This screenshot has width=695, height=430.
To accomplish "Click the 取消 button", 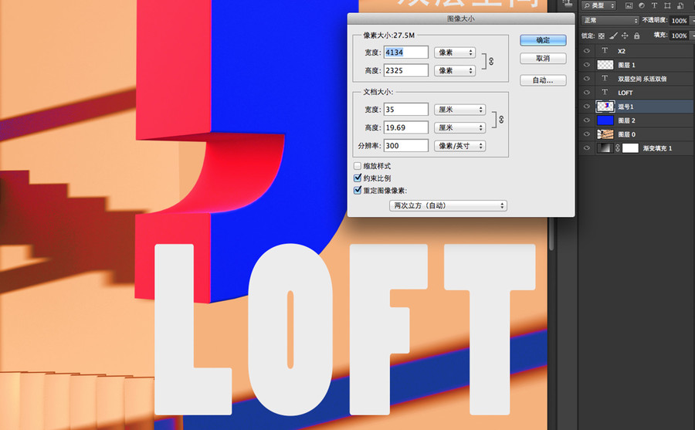I will pos(543,59).
